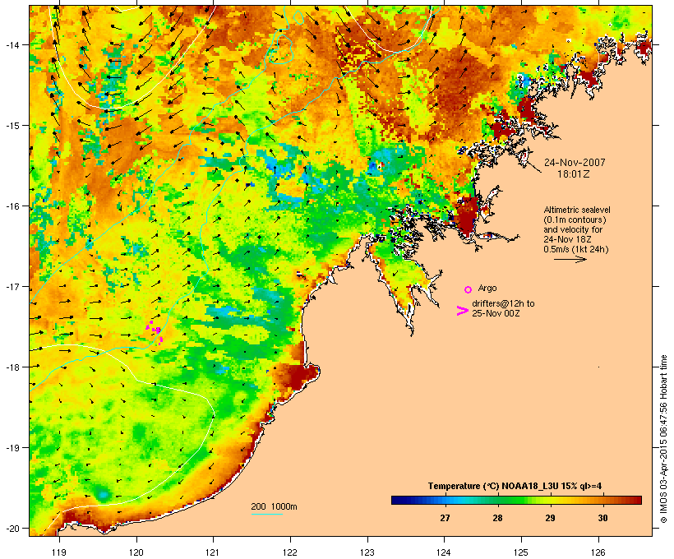The width and height of the screenshot is (674, 559).
Task: Click the colorbar tick label 29
Action: point(550,518)
